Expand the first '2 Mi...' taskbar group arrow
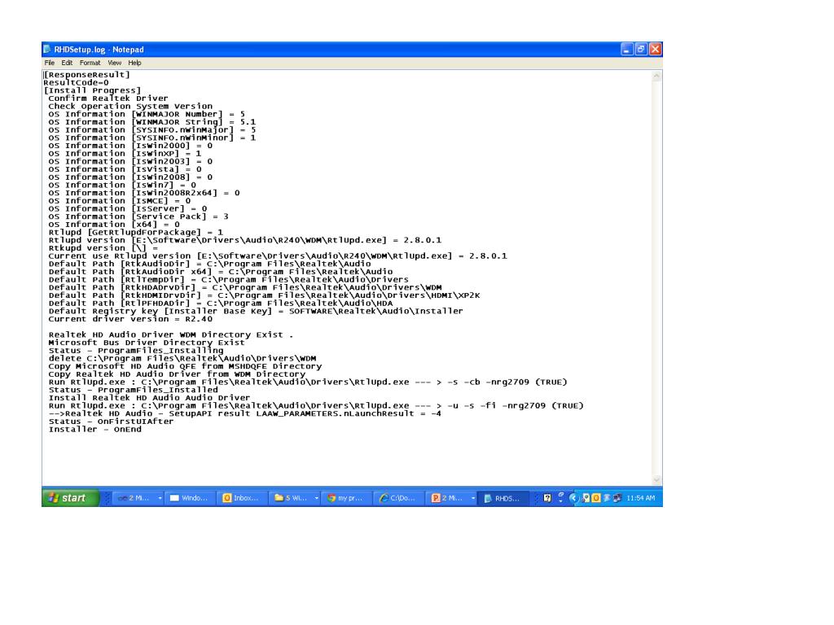Viewport: 834px width, 625px height. pos(160,498)
